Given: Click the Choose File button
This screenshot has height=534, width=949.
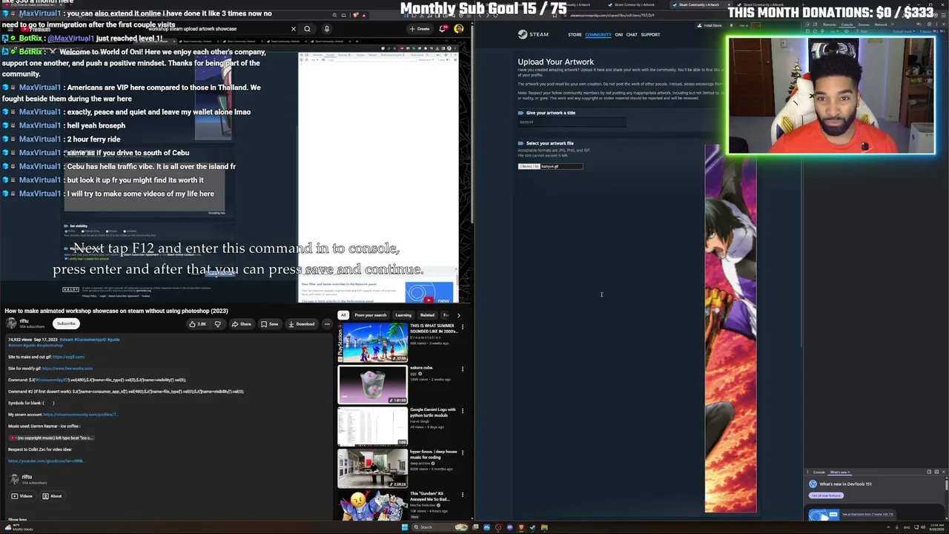Looking at the screenshot, I should [x=529, y=166].
